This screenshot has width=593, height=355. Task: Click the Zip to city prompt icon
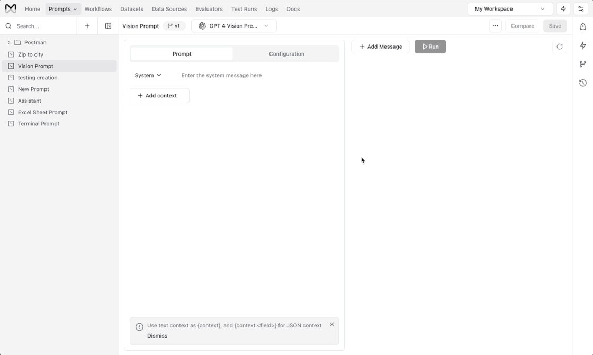coord(11,54)
